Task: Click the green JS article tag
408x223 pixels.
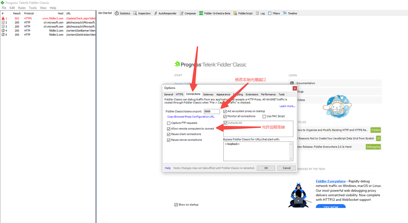Action: (378, 138)
